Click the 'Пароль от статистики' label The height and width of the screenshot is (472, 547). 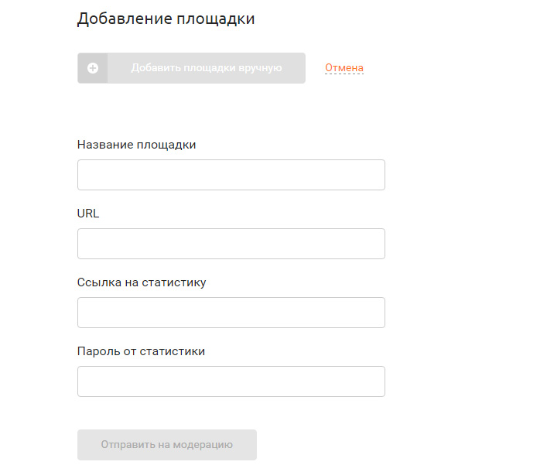click(141, 351)
